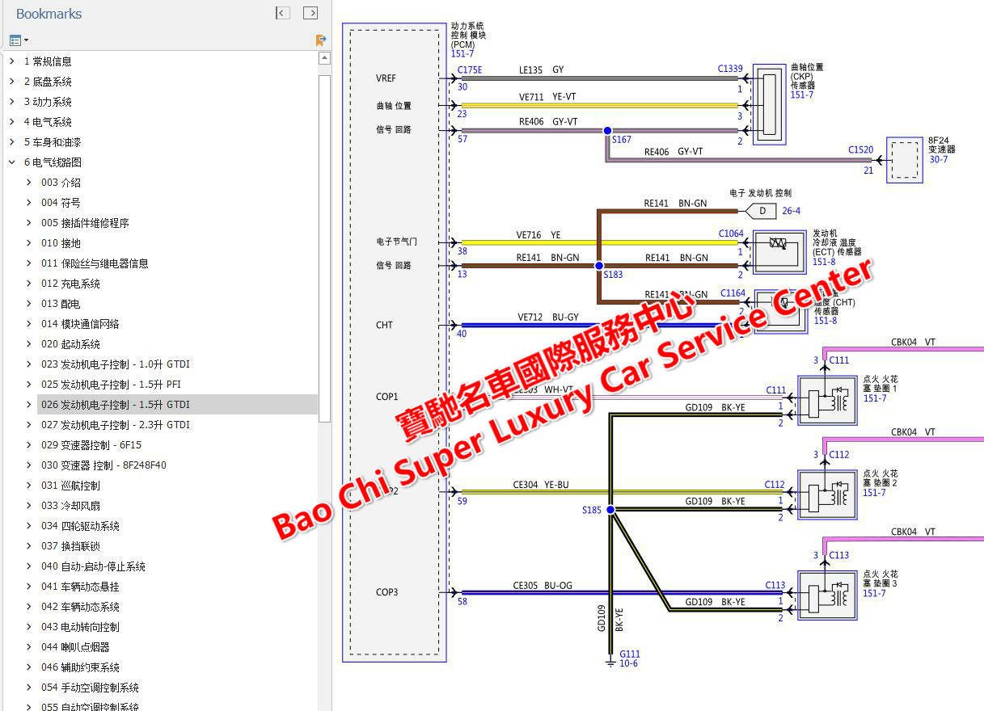This screenshot has width=984, height=711.
Task: Click the bookmark list scrollbar track
Action: click(x=326, y=364)
